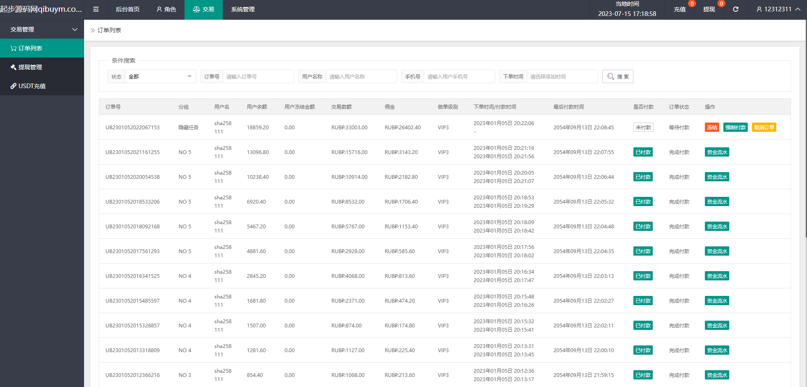Open 充值 recharge notifications
Screen dimensions: 807x387
(680, 9)
